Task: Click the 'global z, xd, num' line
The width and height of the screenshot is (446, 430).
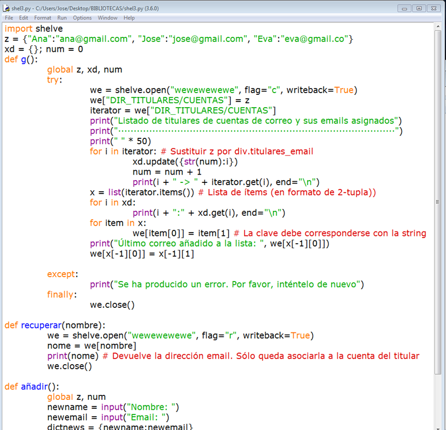Action: point(85,70)
